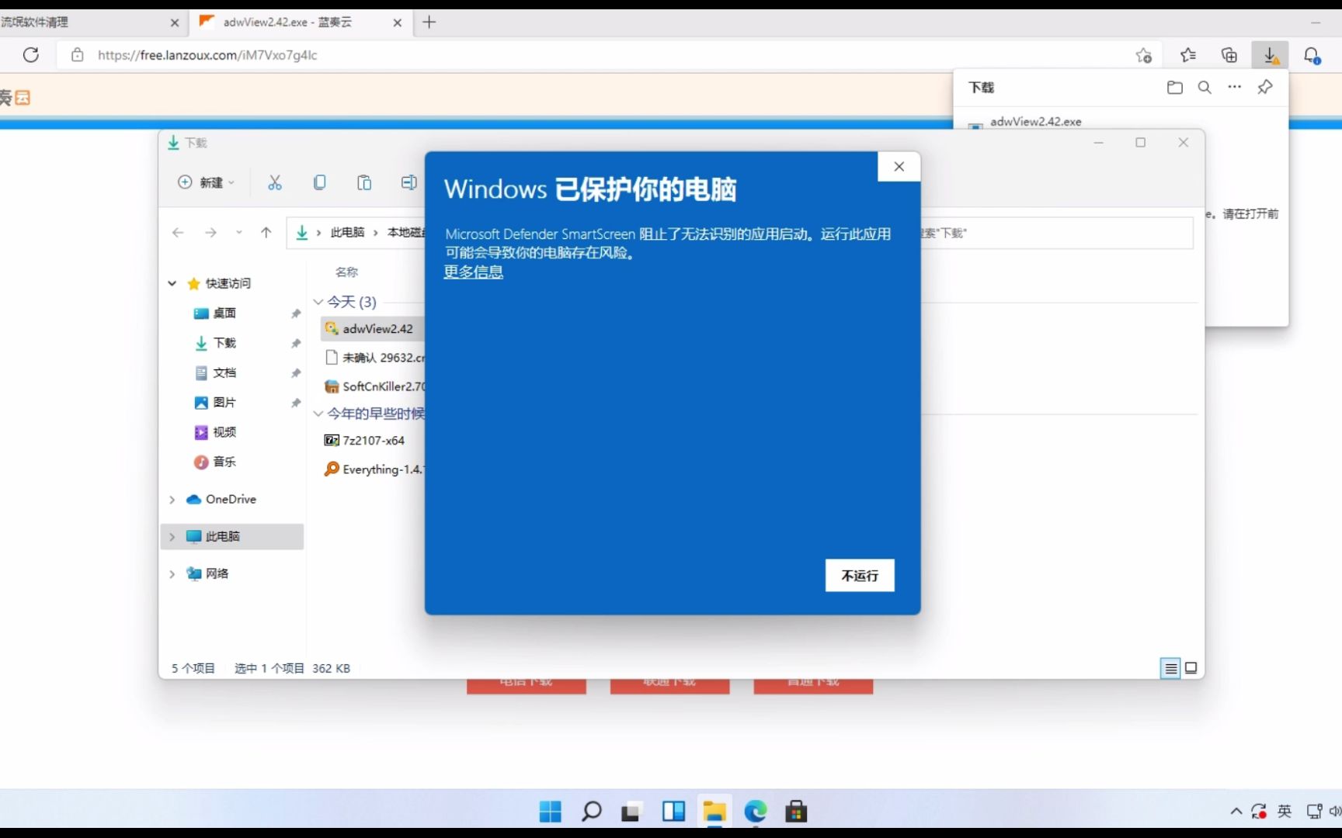Screen dimensions: 1342x838
Task: Select the Everything-1.4 installer file
Action: [373, 469]
